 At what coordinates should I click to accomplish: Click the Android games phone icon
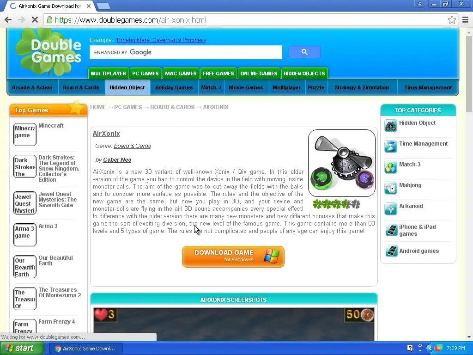391,251
